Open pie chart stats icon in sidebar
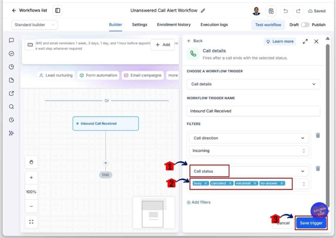 [11, 67]
